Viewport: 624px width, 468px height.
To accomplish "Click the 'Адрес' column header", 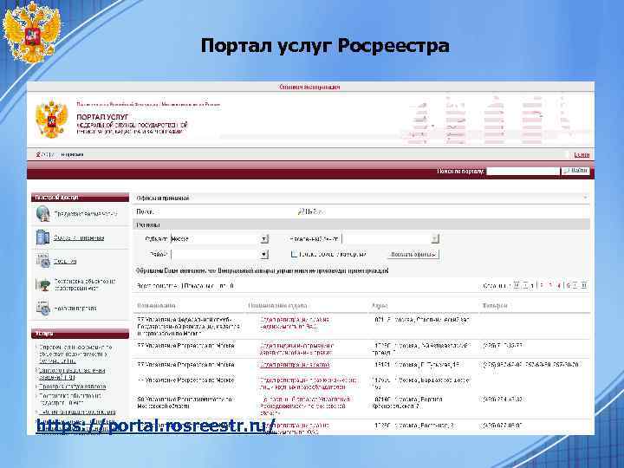I will point(380,306).
